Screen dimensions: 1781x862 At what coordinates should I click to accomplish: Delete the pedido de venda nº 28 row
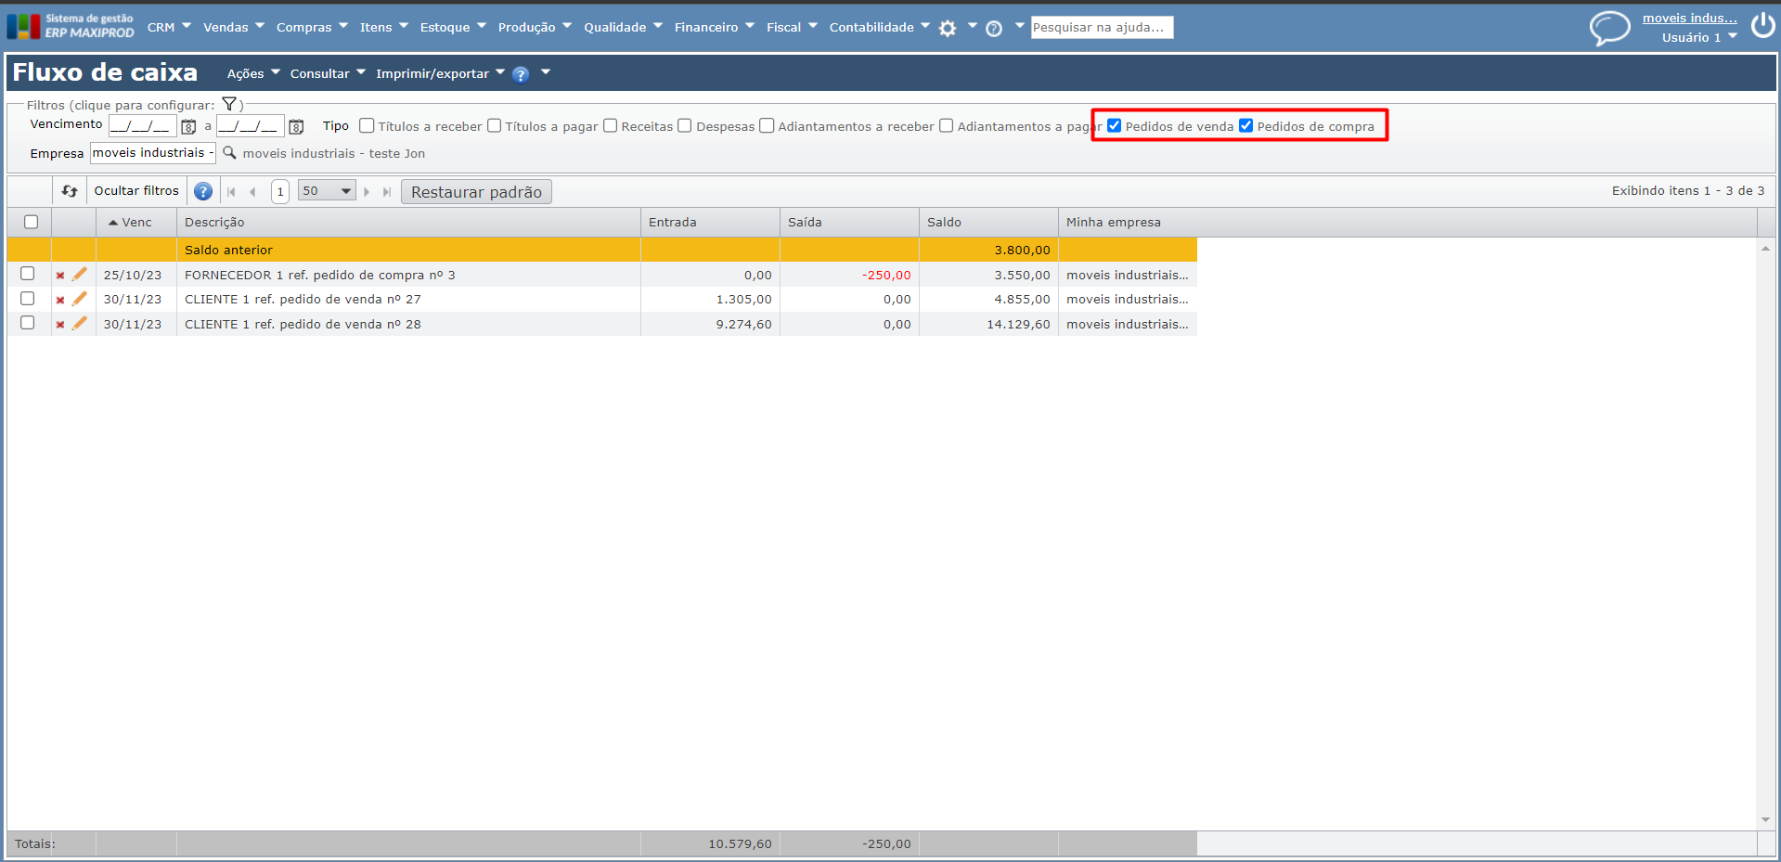(x=60, y=325)
